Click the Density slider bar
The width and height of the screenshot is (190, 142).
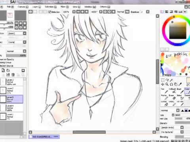click(x=182, y=123)
